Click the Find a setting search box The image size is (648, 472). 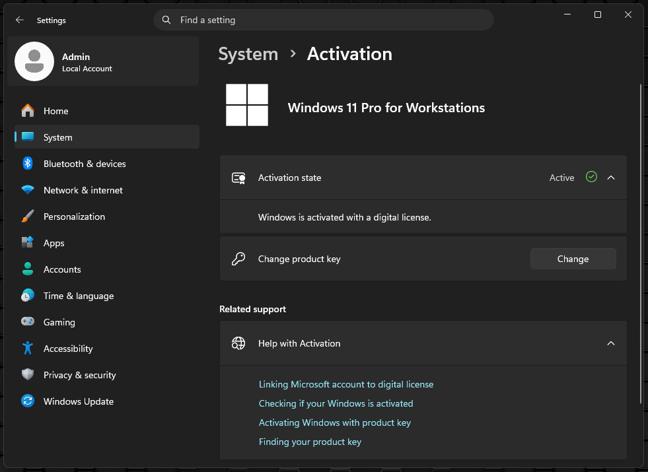click(324, 20)
